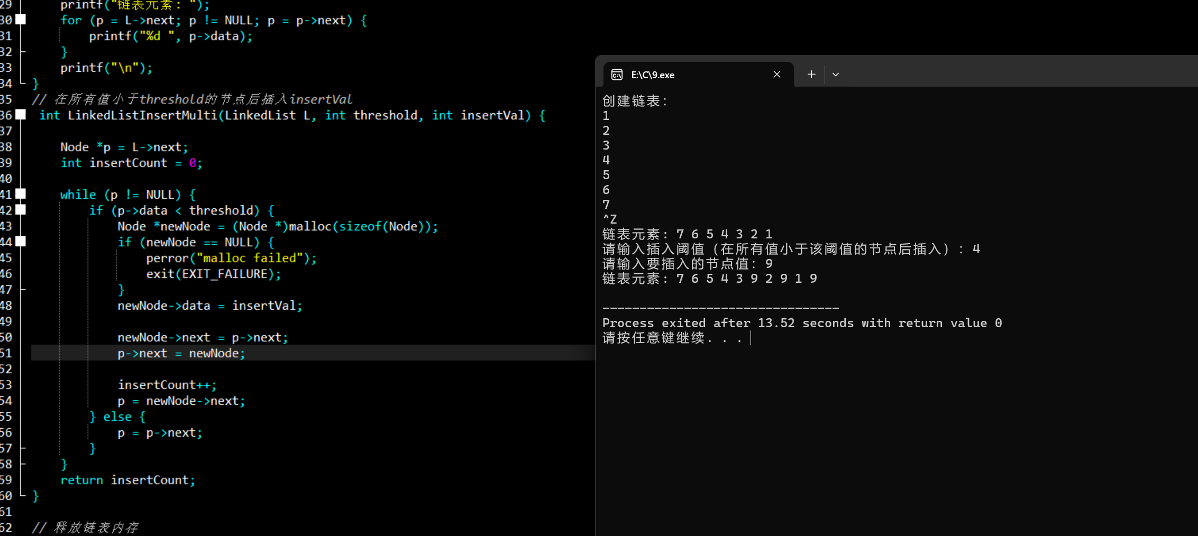Screen dimensions: 1198x536
Task: Click the '} else {' line
Action: (117, 417)
